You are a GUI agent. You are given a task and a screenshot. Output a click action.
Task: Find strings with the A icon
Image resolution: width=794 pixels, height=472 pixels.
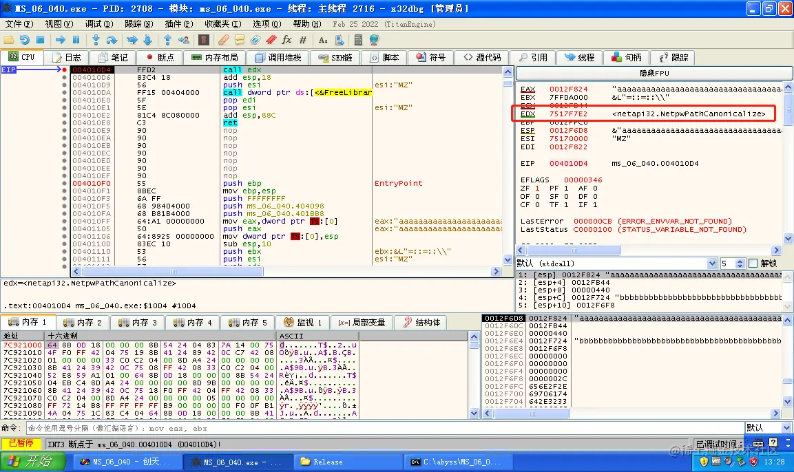point(323,40)
